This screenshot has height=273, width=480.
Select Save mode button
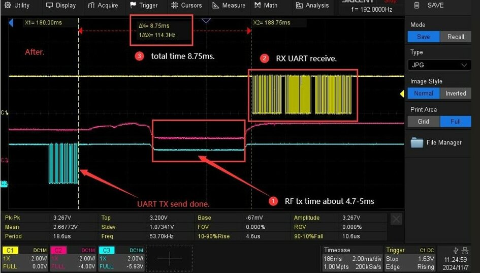(x=423, y=37)
